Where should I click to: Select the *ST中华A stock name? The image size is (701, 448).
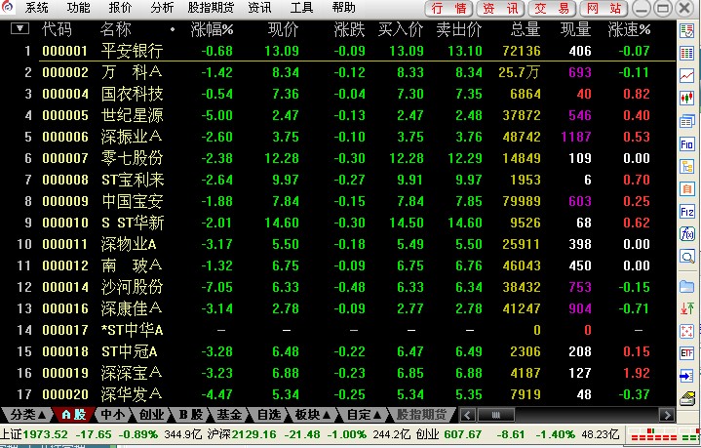(x=132, y=330)
